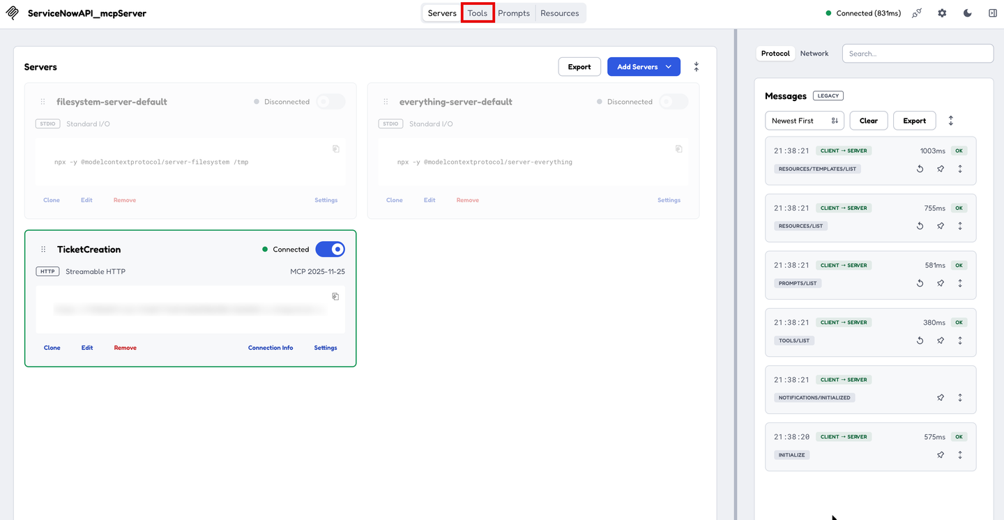This screenshot has width=1004, height=520.
Task: Toggle dark mode moon icon
Action: click(967, 13)
